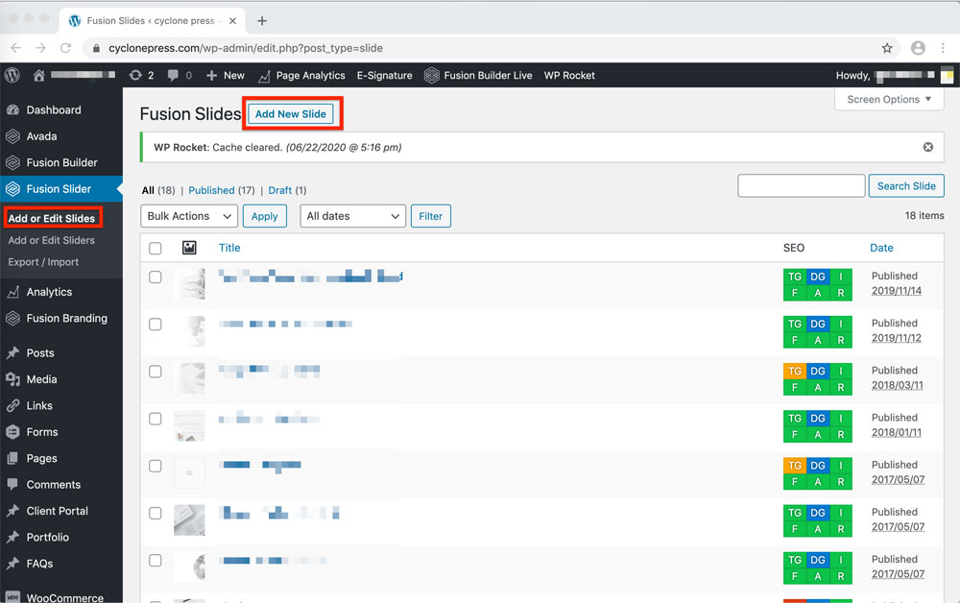Open the Bulk Actions dropdown

(x=189, y=216)
